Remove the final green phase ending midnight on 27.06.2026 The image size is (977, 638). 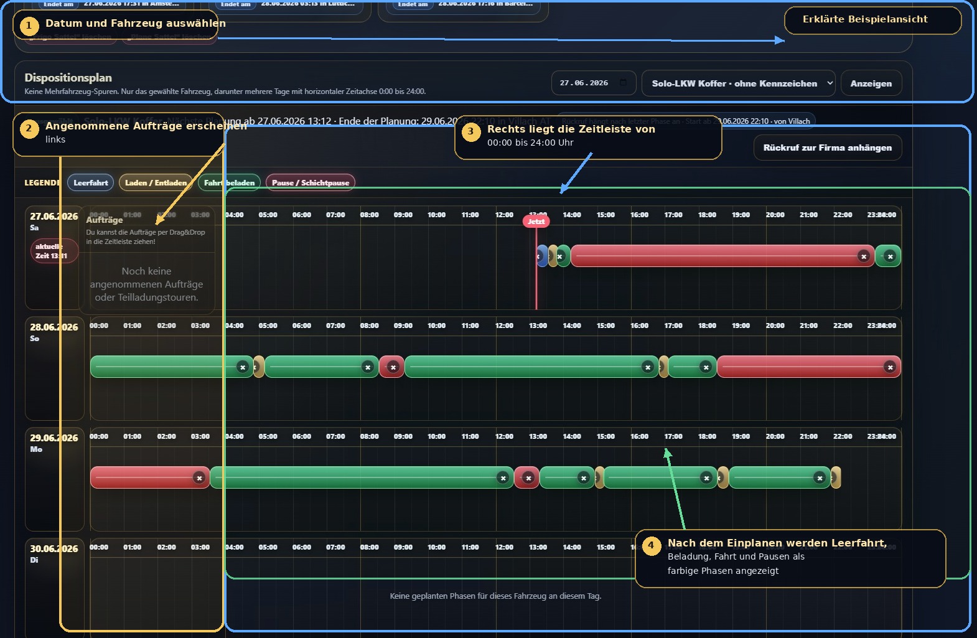coord(891,256)
